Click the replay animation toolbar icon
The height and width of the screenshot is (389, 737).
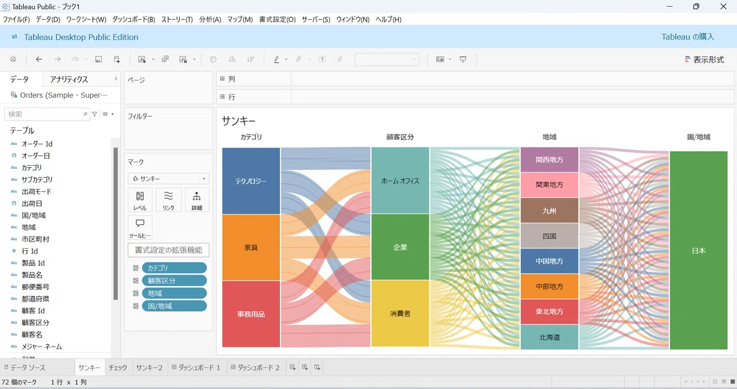tap(75, 60)
